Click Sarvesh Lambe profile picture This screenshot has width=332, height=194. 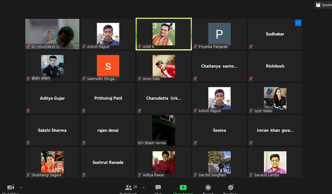pos(275,162)
